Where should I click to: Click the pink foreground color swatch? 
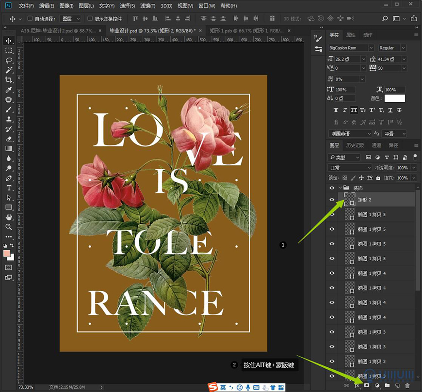tap(6, 253)
